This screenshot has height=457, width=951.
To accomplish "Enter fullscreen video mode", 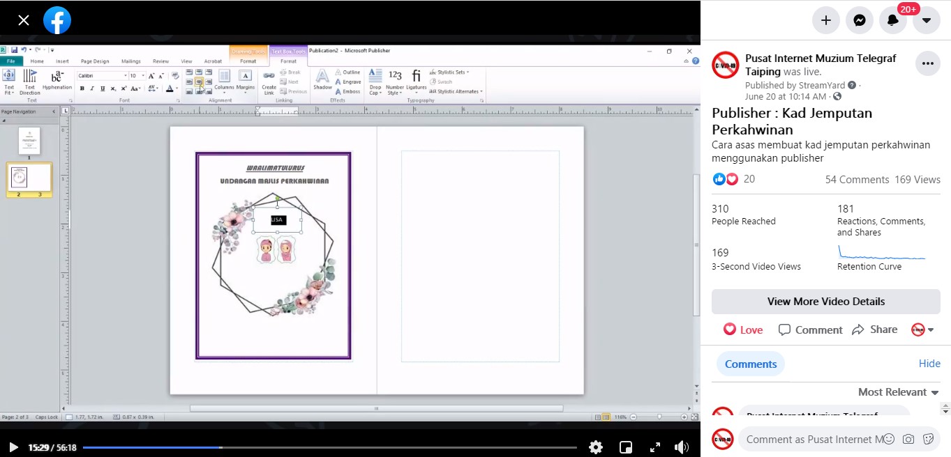I will (655, 447).
